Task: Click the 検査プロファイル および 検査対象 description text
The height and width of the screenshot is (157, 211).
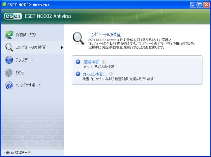Action: (118, 79)
